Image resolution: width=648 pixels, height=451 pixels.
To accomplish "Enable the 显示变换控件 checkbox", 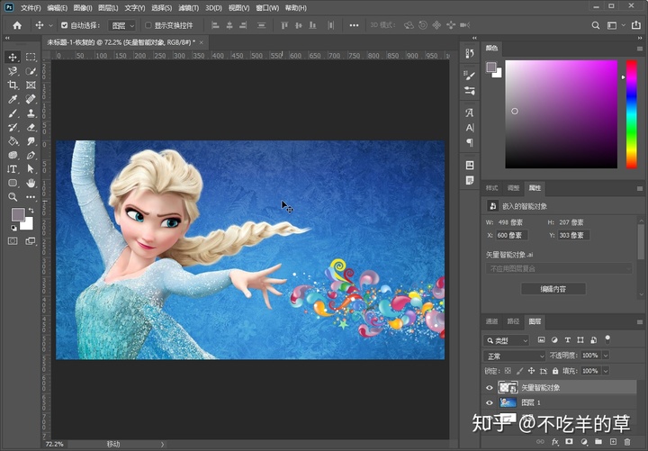I will click(148, 25).
